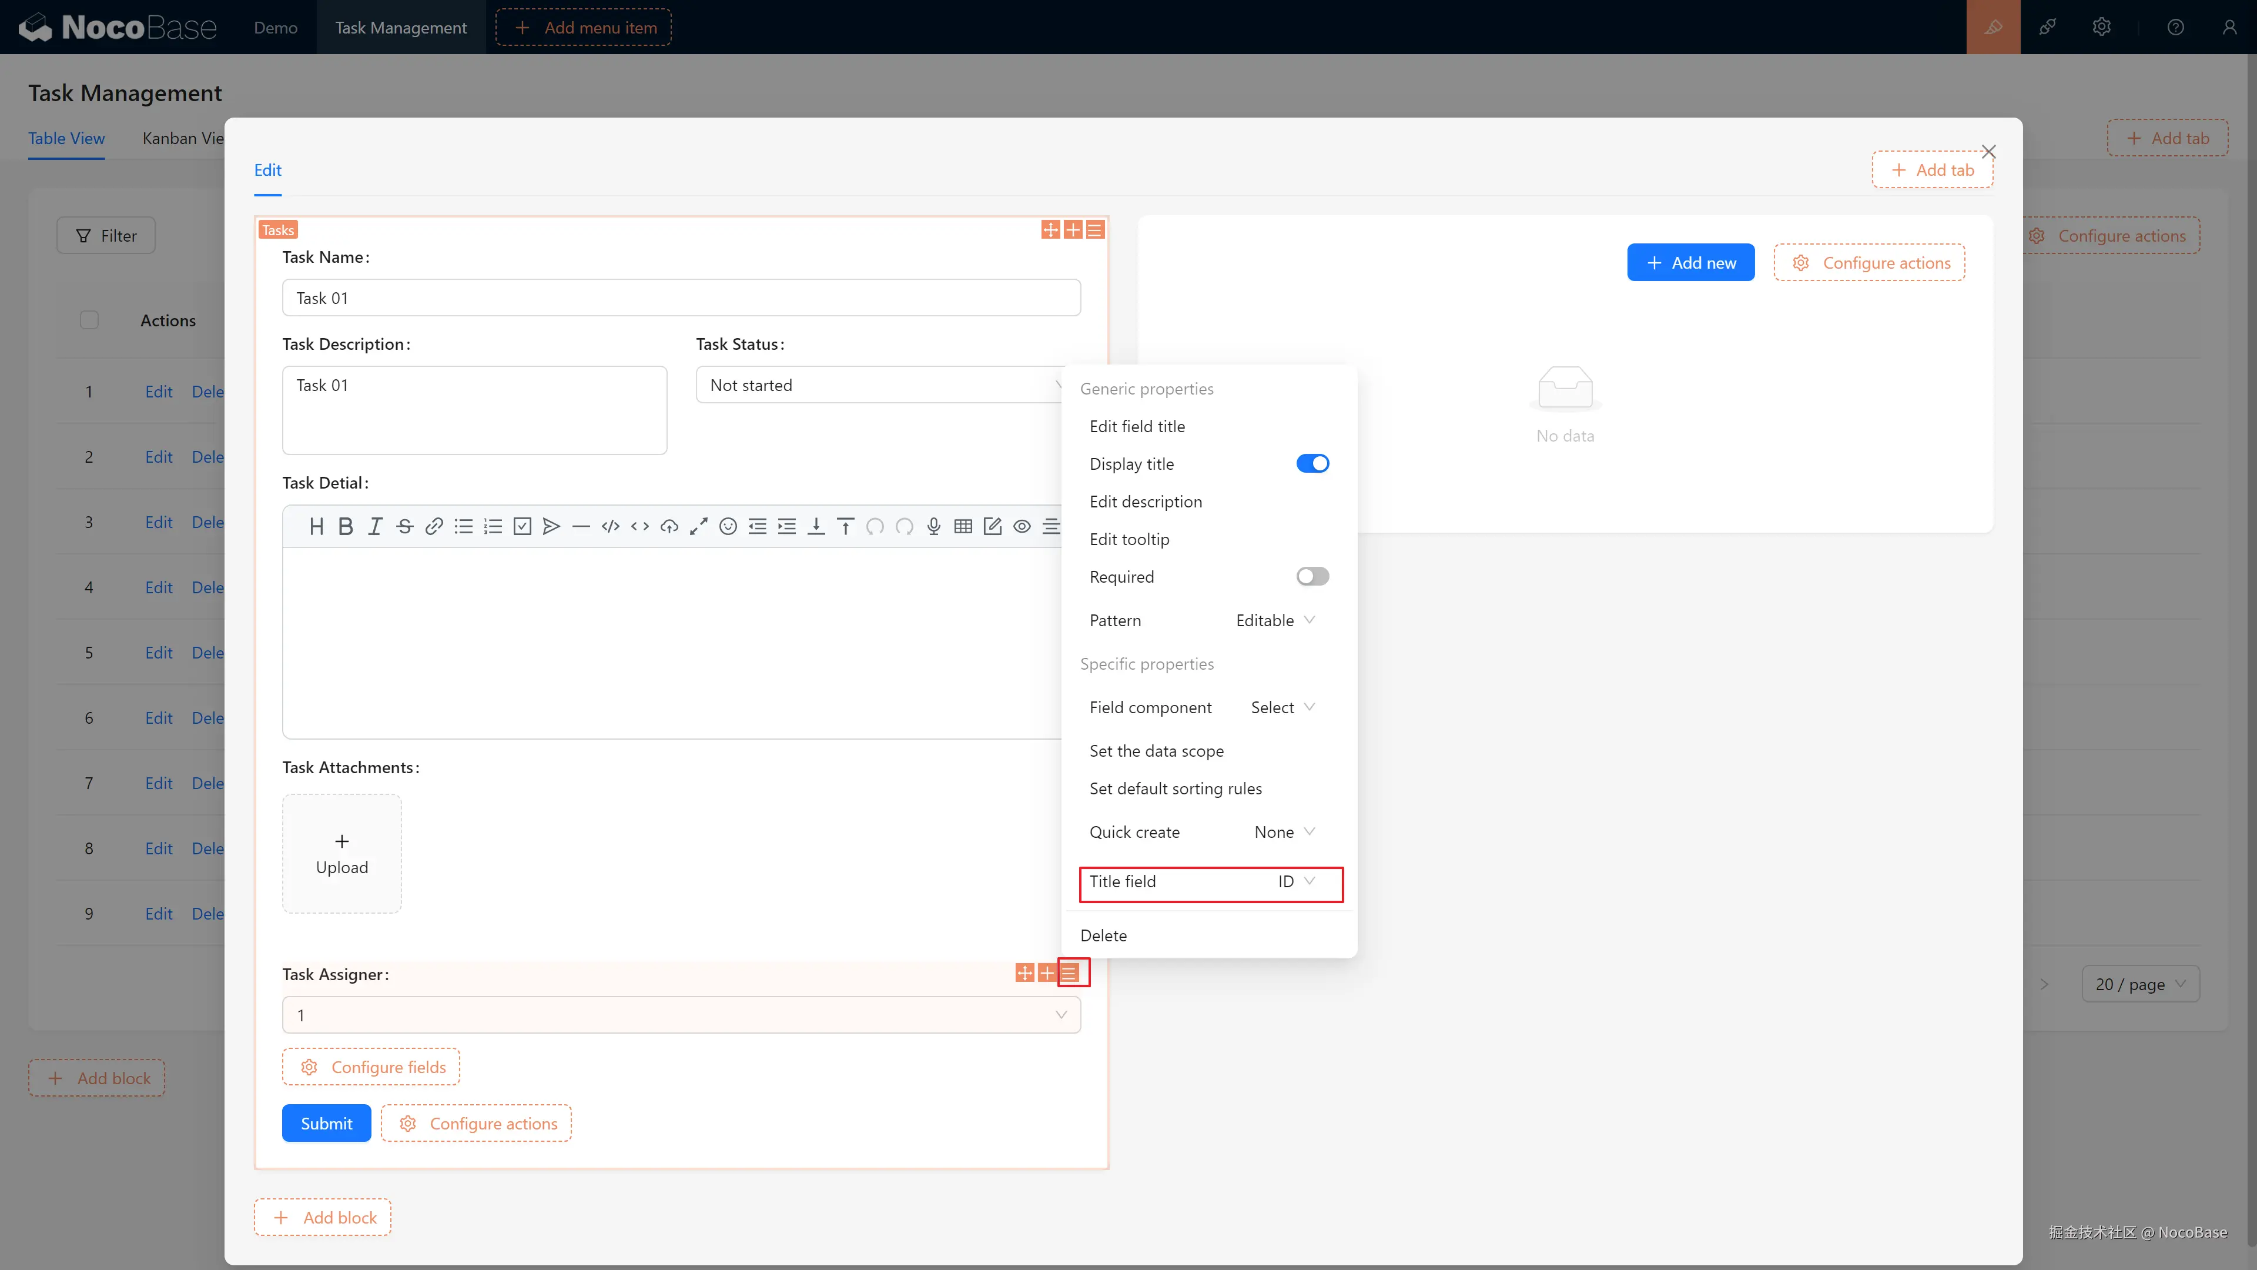Screen dimensions: 2257x1270
Task: Insert table via the table icon
Action: [x=963, y=526]
